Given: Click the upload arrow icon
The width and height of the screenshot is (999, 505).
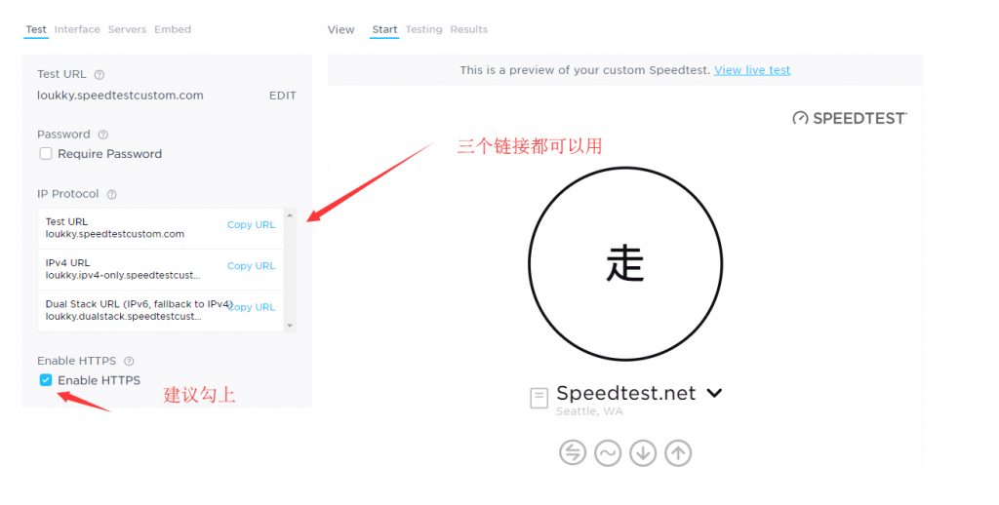Looking at the screenshot, I should 678,452.
